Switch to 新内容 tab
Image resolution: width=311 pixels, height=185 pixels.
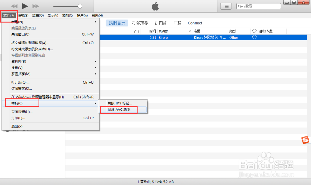[161, 23]
